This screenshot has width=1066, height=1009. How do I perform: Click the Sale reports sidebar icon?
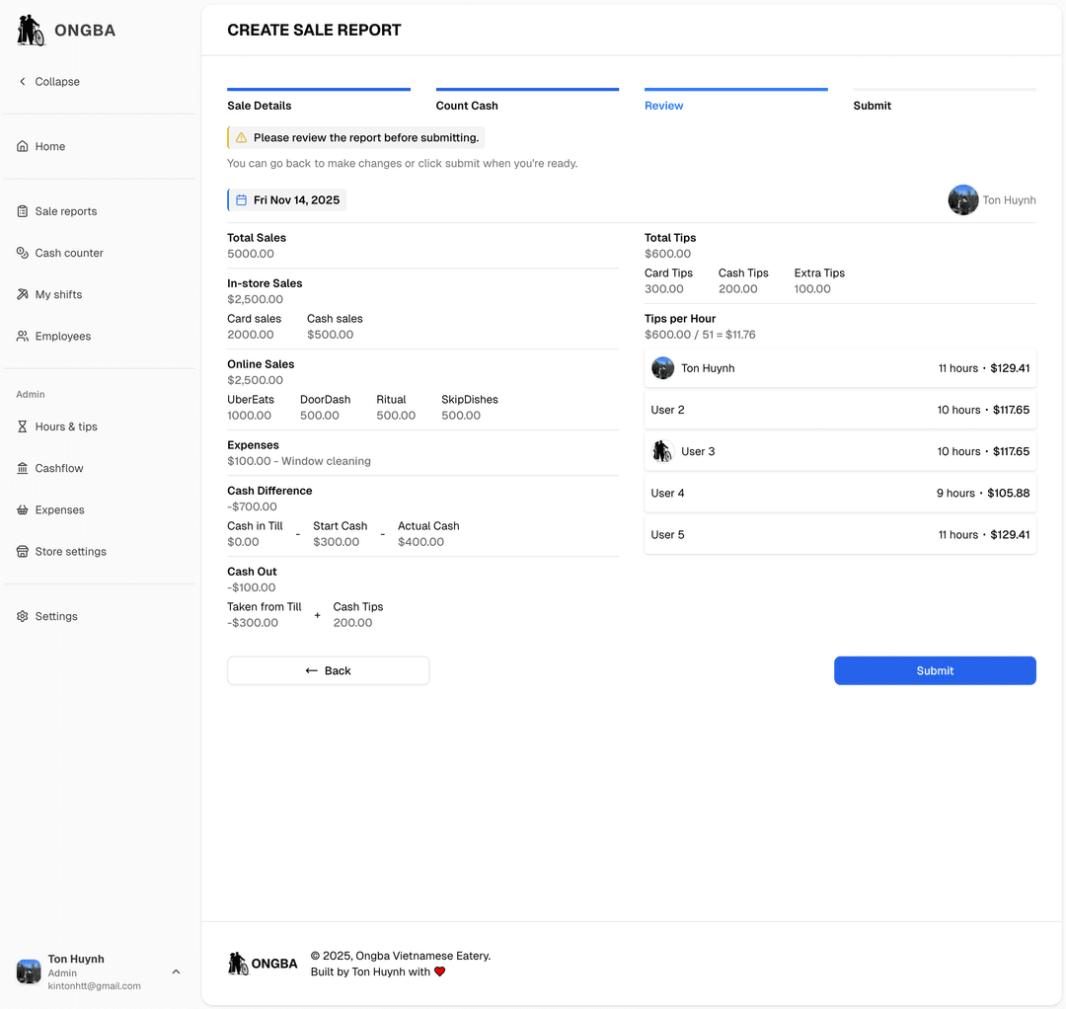22,210
